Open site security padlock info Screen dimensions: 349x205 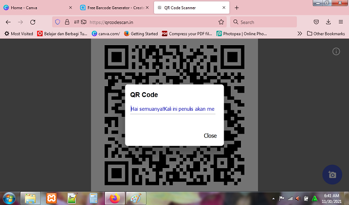tap(67, 22)
